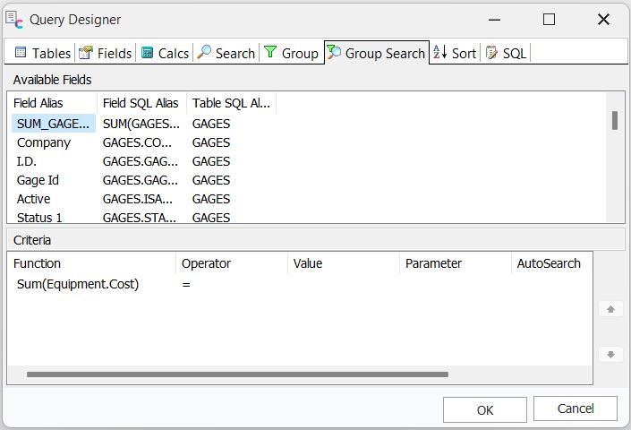Click the Criteria horizontal scrollbar
The image size is (631, 430).
[x=237, y=374]
